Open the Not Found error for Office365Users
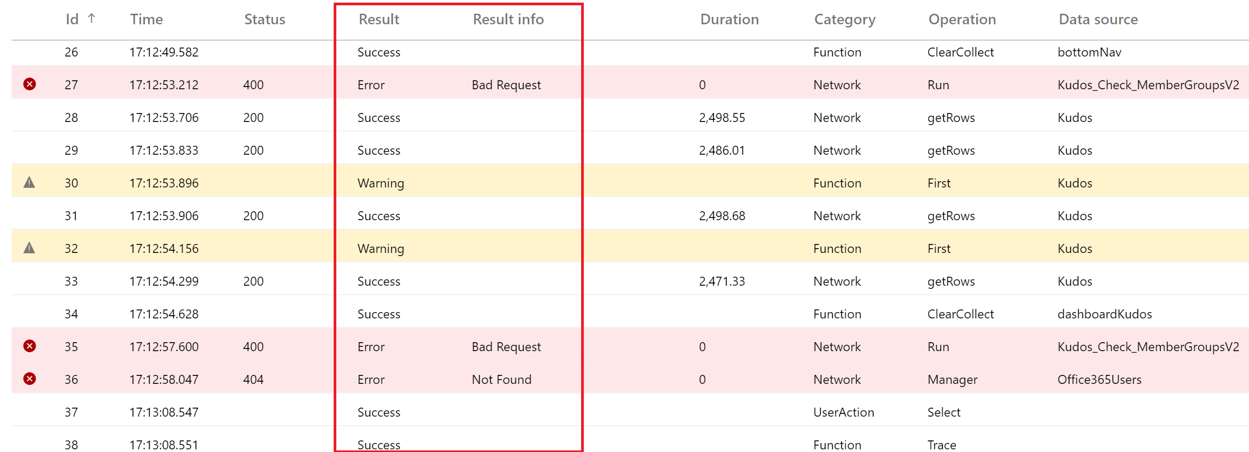The image size is (1249, 452). pyautogui.click(x=501, y=380)
